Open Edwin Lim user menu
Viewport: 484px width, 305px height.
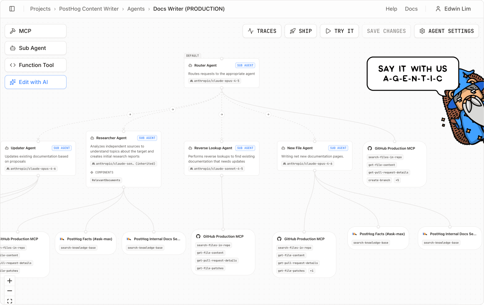[x=453, y=9]
